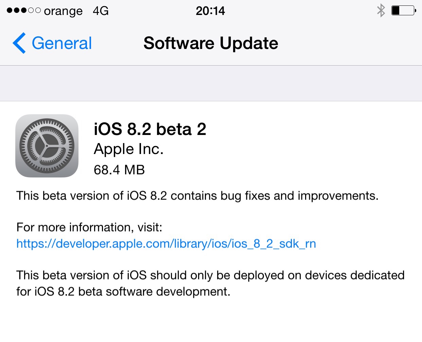The height and width of the screenshot is (342, 422).
Task: Tap the beta deployment warning paragraph
Action: [x=210, y=284]
